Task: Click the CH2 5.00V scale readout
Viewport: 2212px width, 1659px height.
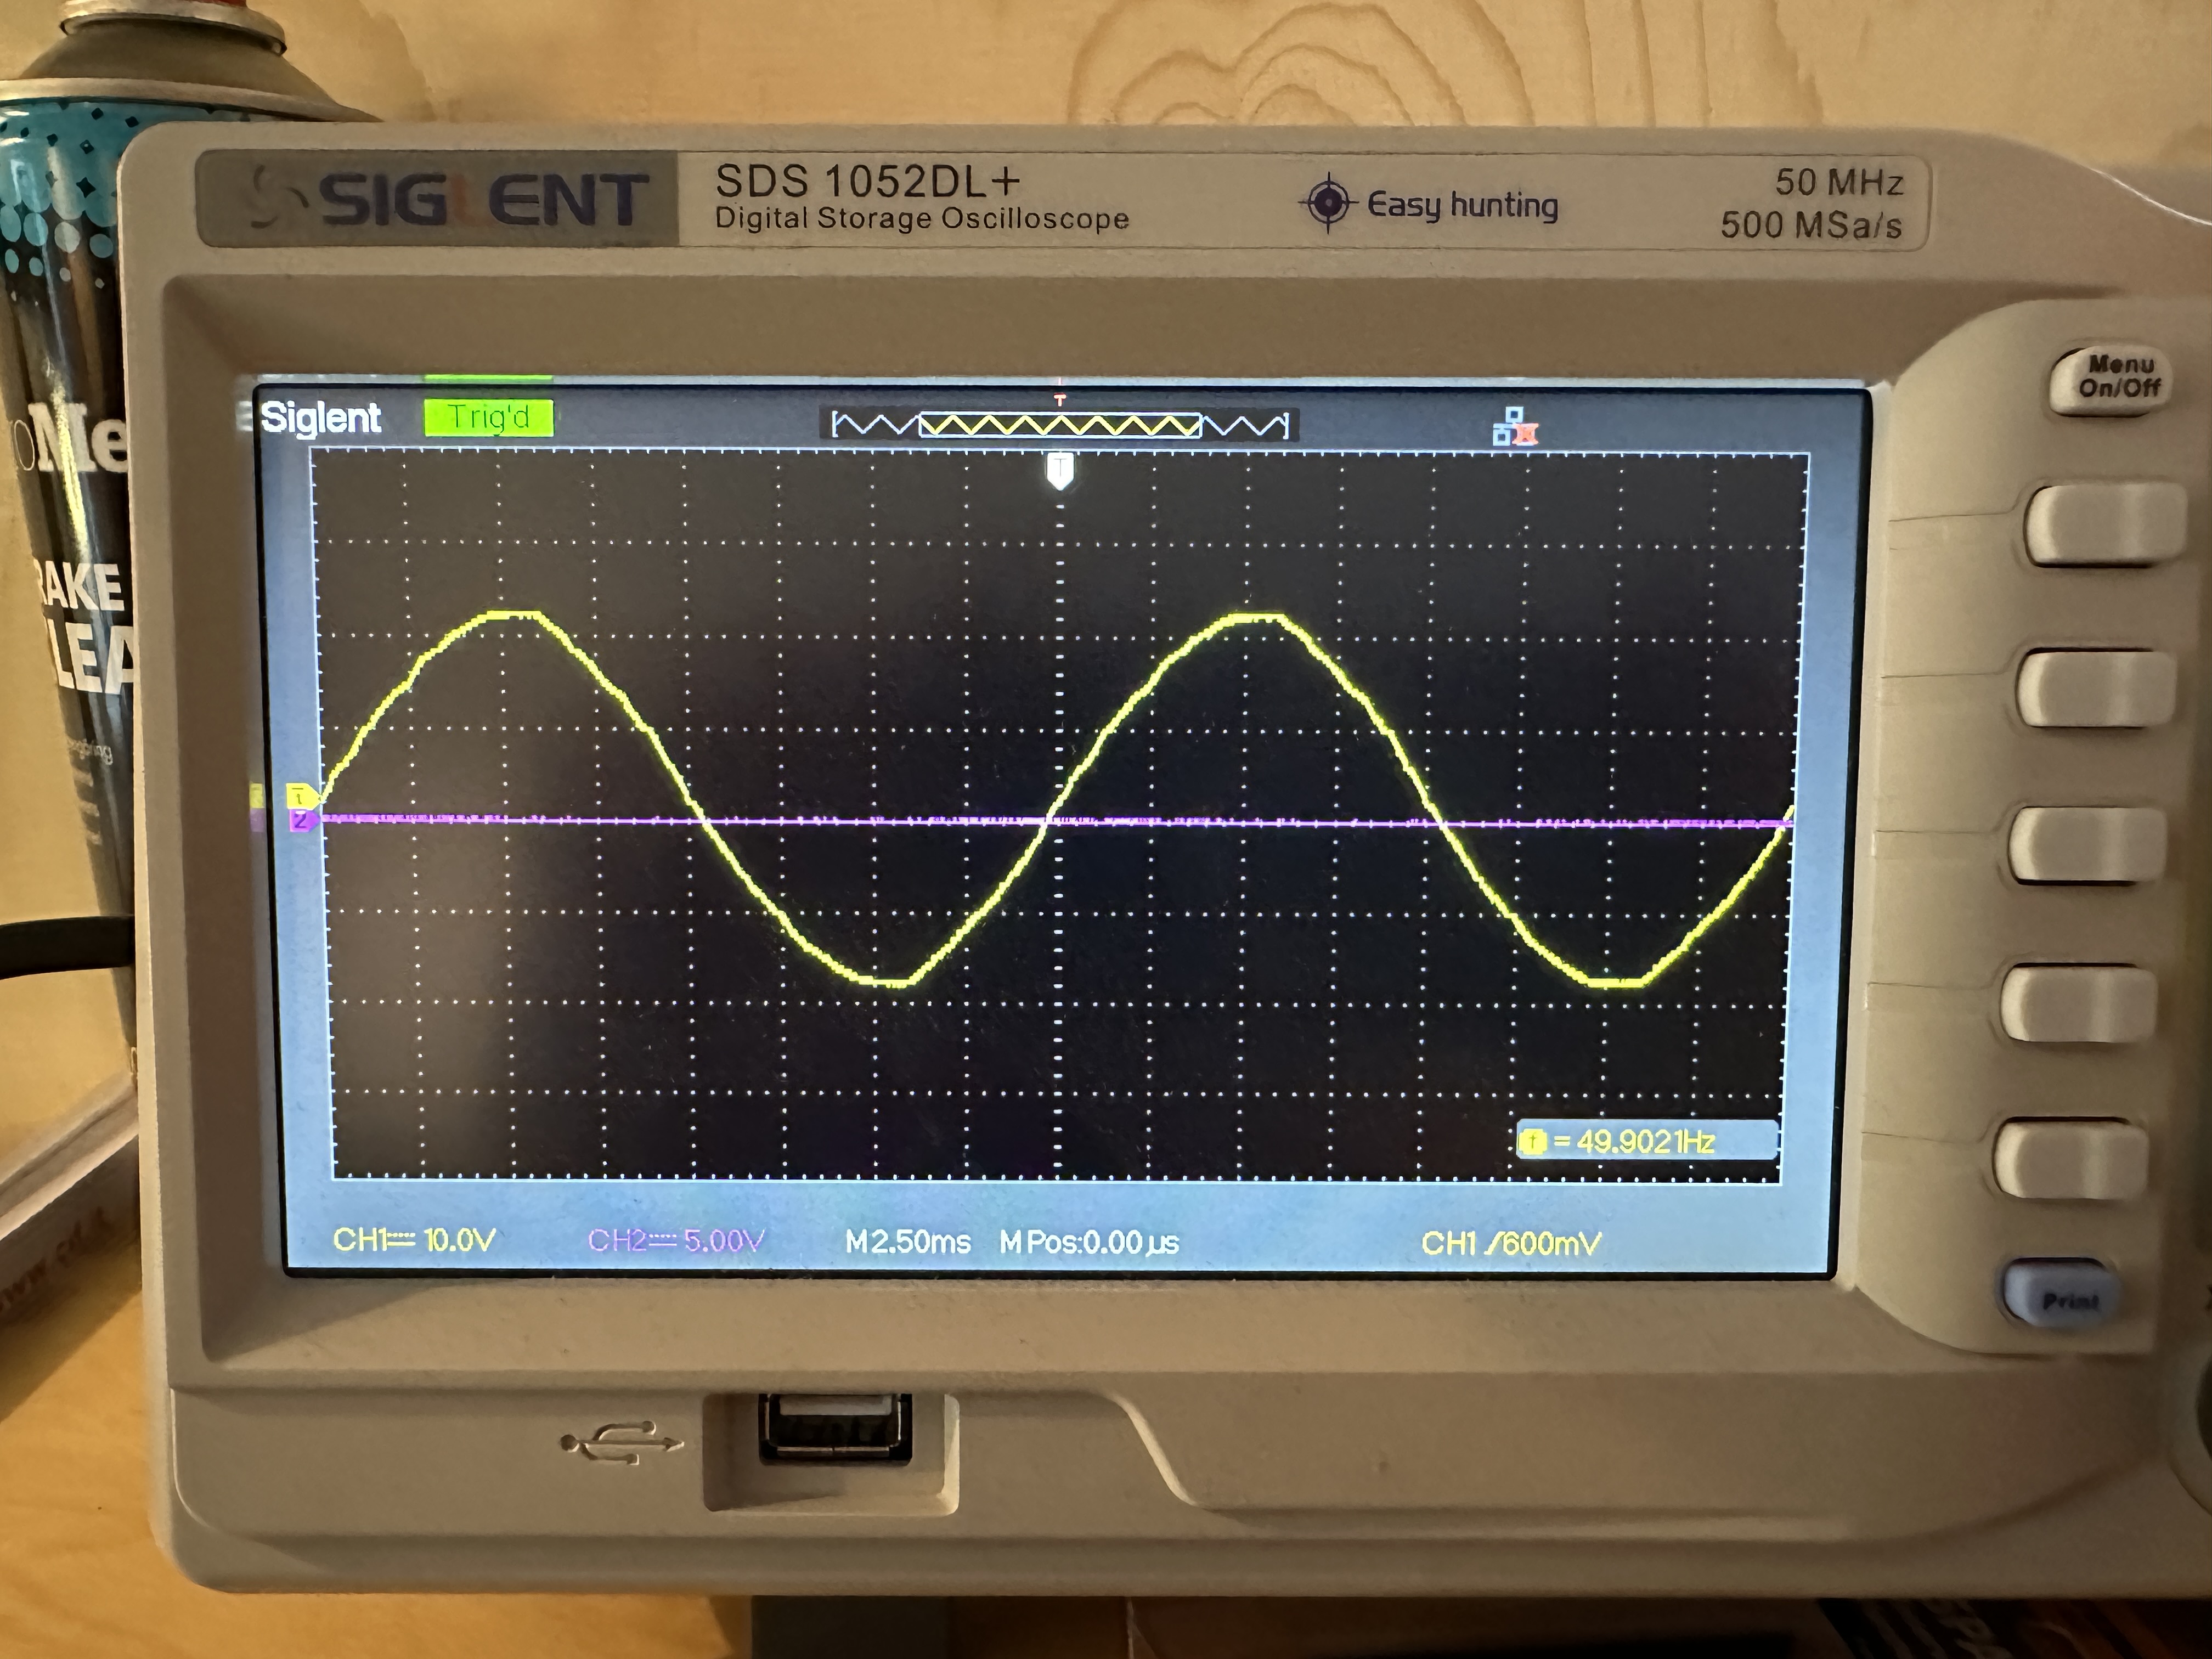Action: [x=676, y=1241]
